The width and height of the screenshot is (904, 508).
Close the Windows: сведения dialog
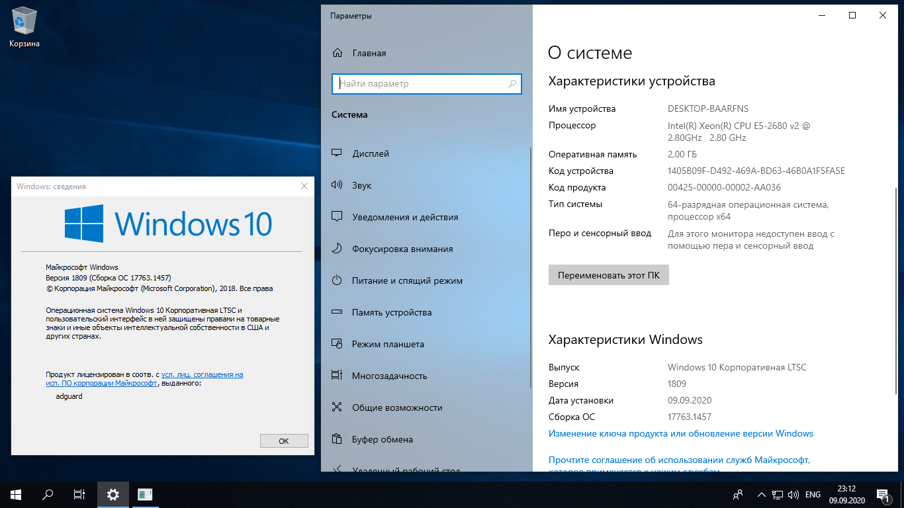click(x=304, y=187)
